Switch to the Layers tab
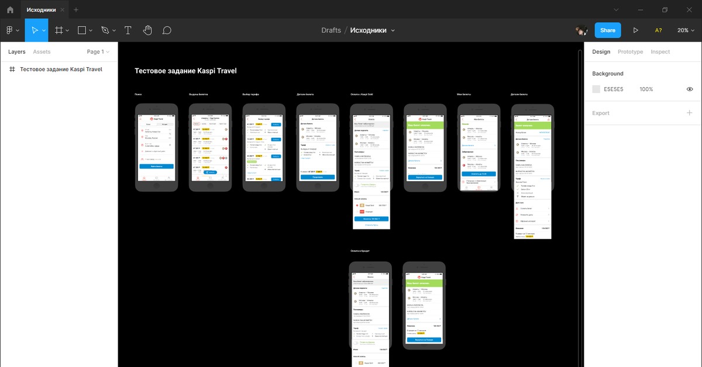Image resolution: width=702 pixels, height=367 pixels. point(17,51)
